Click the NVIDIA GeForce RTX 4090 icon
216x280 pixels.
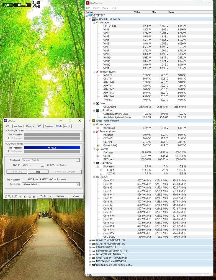(94, 261)
